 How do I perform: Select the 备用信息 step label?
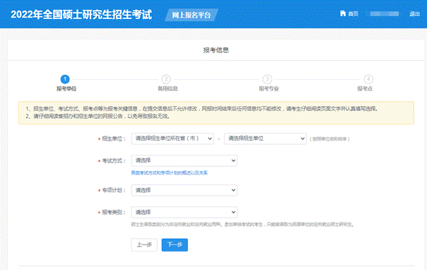(x=168, y=89)
